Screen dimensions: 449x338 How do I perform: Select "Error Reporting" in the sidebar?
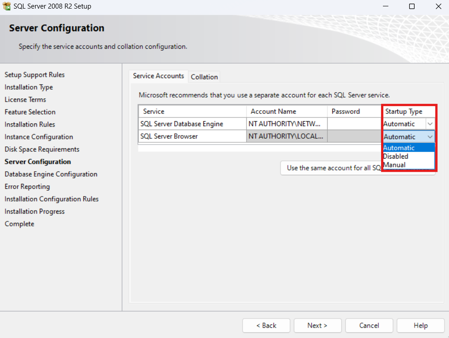[27, 186]
